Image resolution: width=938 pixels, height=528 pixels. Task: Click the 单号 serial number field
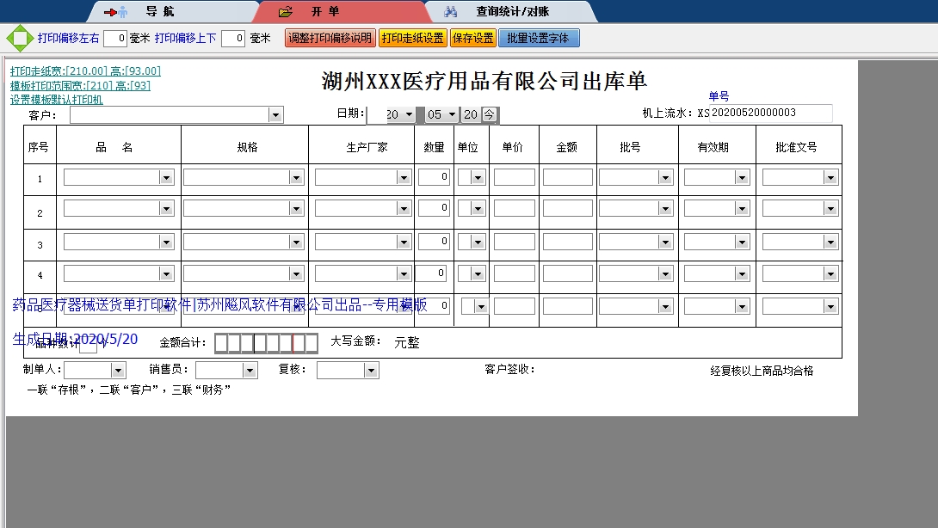[770, 114]
